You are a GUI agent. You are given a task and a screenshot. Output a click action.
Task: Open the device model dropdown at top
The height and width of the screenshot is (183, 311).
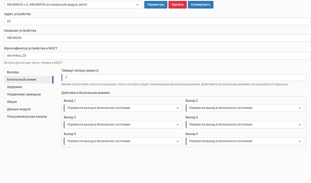point(73,4)
